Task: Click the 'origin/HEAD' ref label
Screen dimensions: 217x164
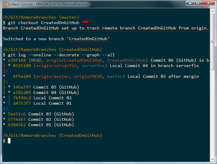Action: pos(88,76)
